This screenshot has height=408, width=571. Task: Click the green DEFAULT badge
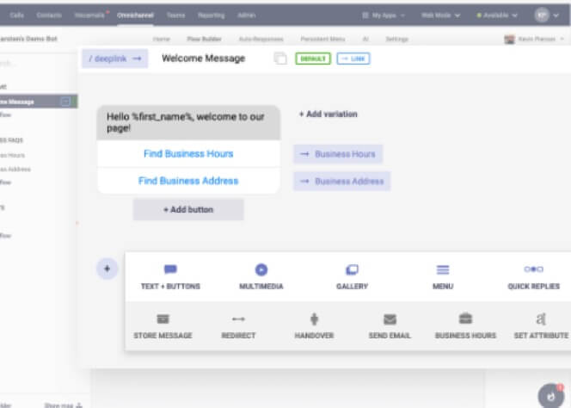click(313, 59)
